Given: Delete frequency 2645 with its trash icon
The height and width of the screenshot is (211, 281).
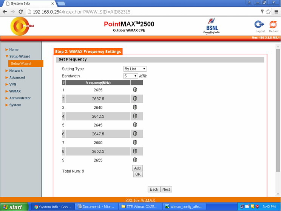Looking at the screenshot, I should click(135, 125).
